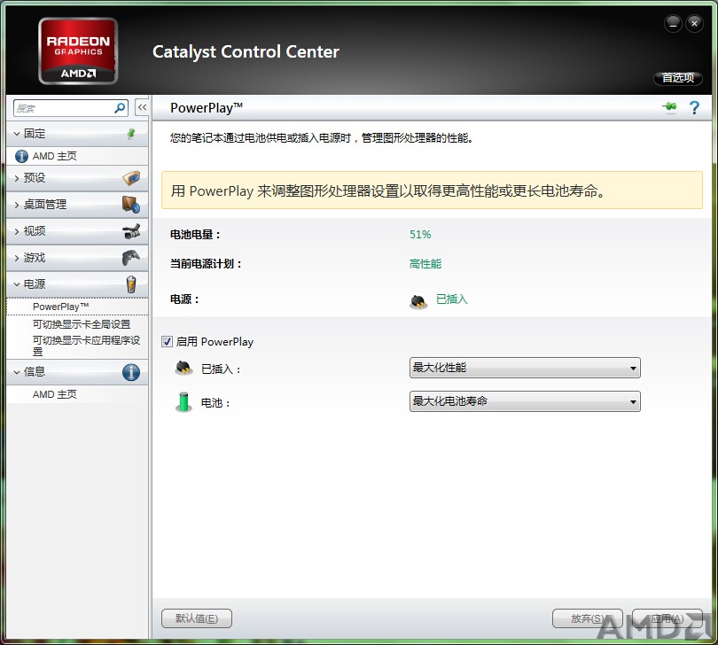Click the 当前电源计划 label

(x=206, y=264)
